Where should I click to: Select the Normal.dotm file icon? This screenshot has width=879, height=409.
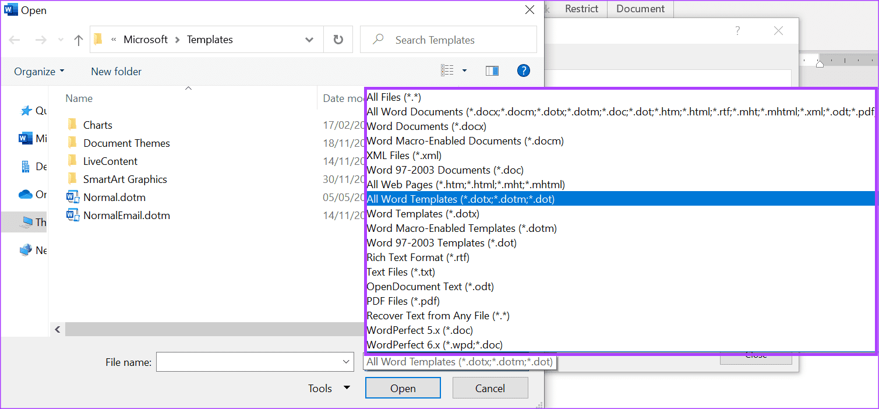[x=73, y=197]
